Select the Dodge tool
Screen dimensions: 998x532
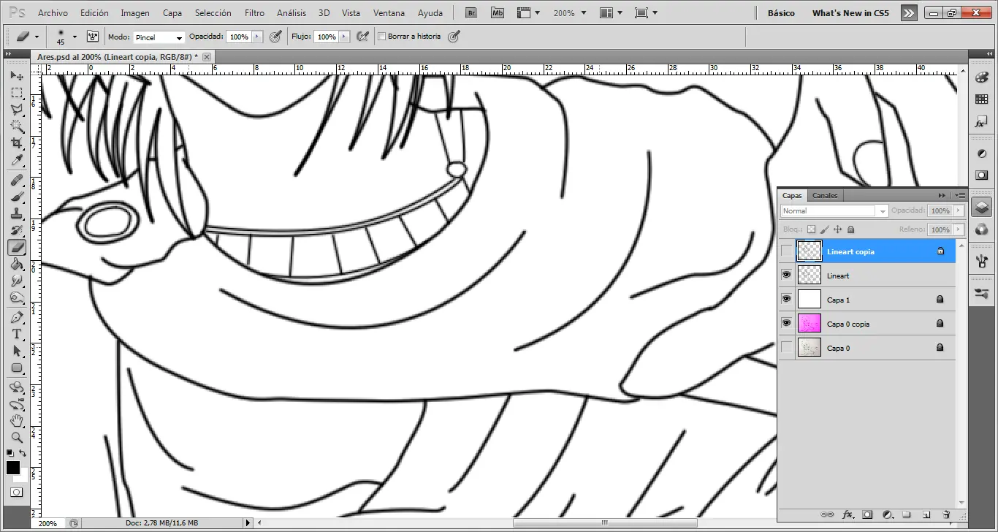[17, 297]
